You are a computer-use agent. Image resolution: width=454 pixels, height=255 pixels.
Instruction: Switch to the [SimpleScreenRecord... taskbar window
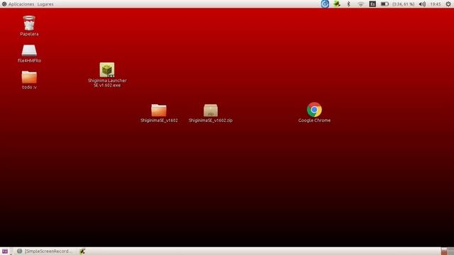(44, 251)
